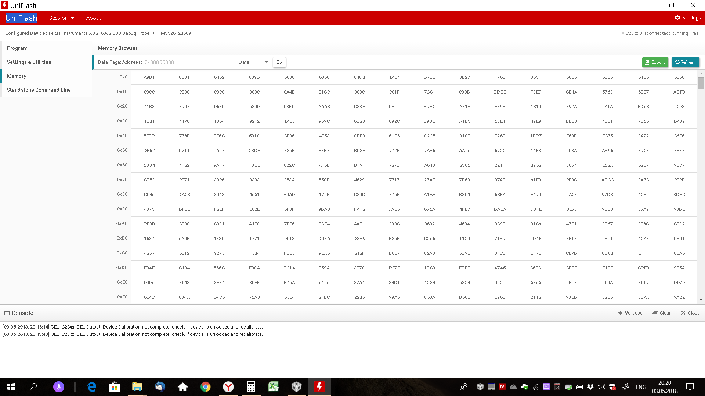Click the Export button
Viewport: 705px width, 396px height.
coord(655,62)
